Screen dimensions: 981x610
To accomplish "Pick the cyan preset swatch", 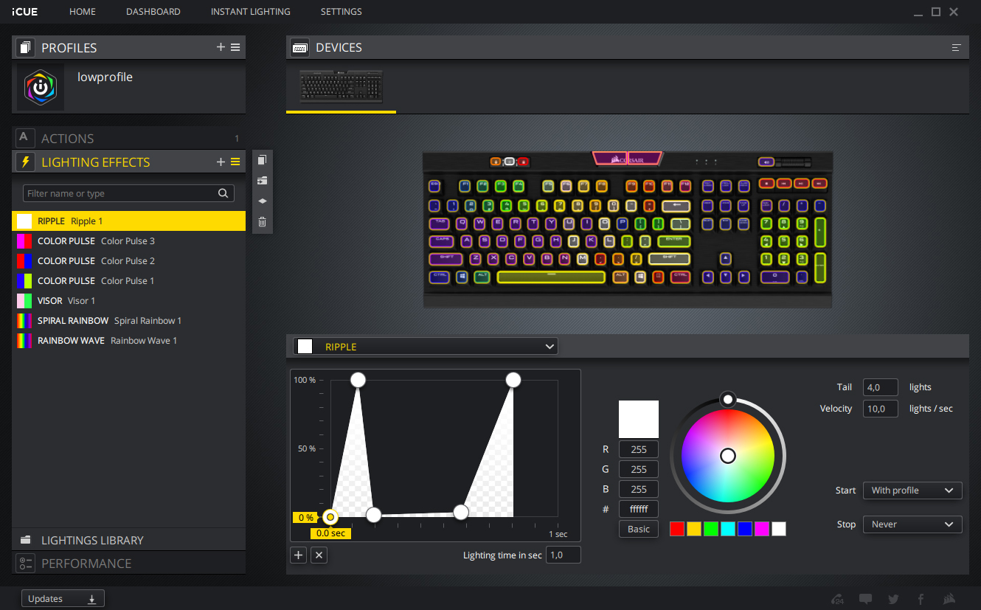I will tap(728, 528).
